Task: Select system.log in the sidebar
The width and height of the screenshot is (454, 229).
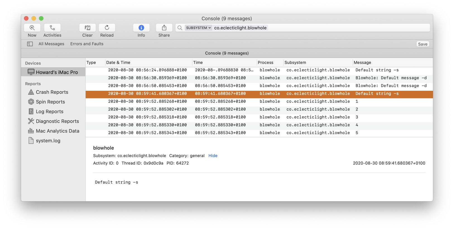Action: coord(48,141)
